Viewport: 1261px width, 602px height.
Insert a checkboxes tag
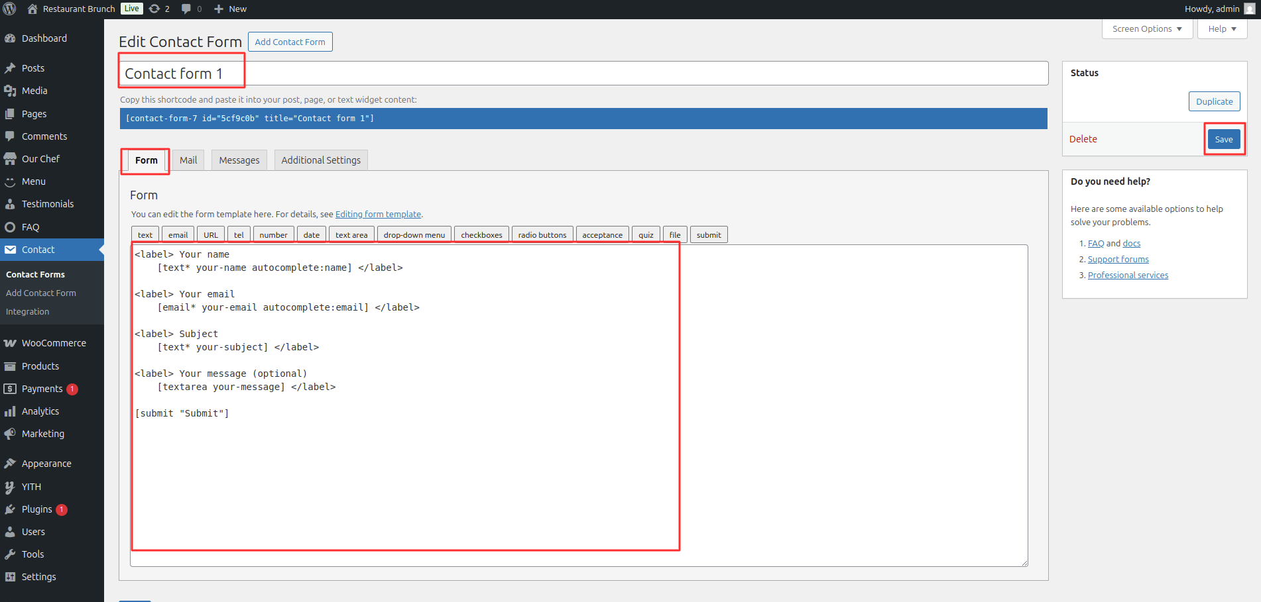pyautogui.click(x=481, y=234)
